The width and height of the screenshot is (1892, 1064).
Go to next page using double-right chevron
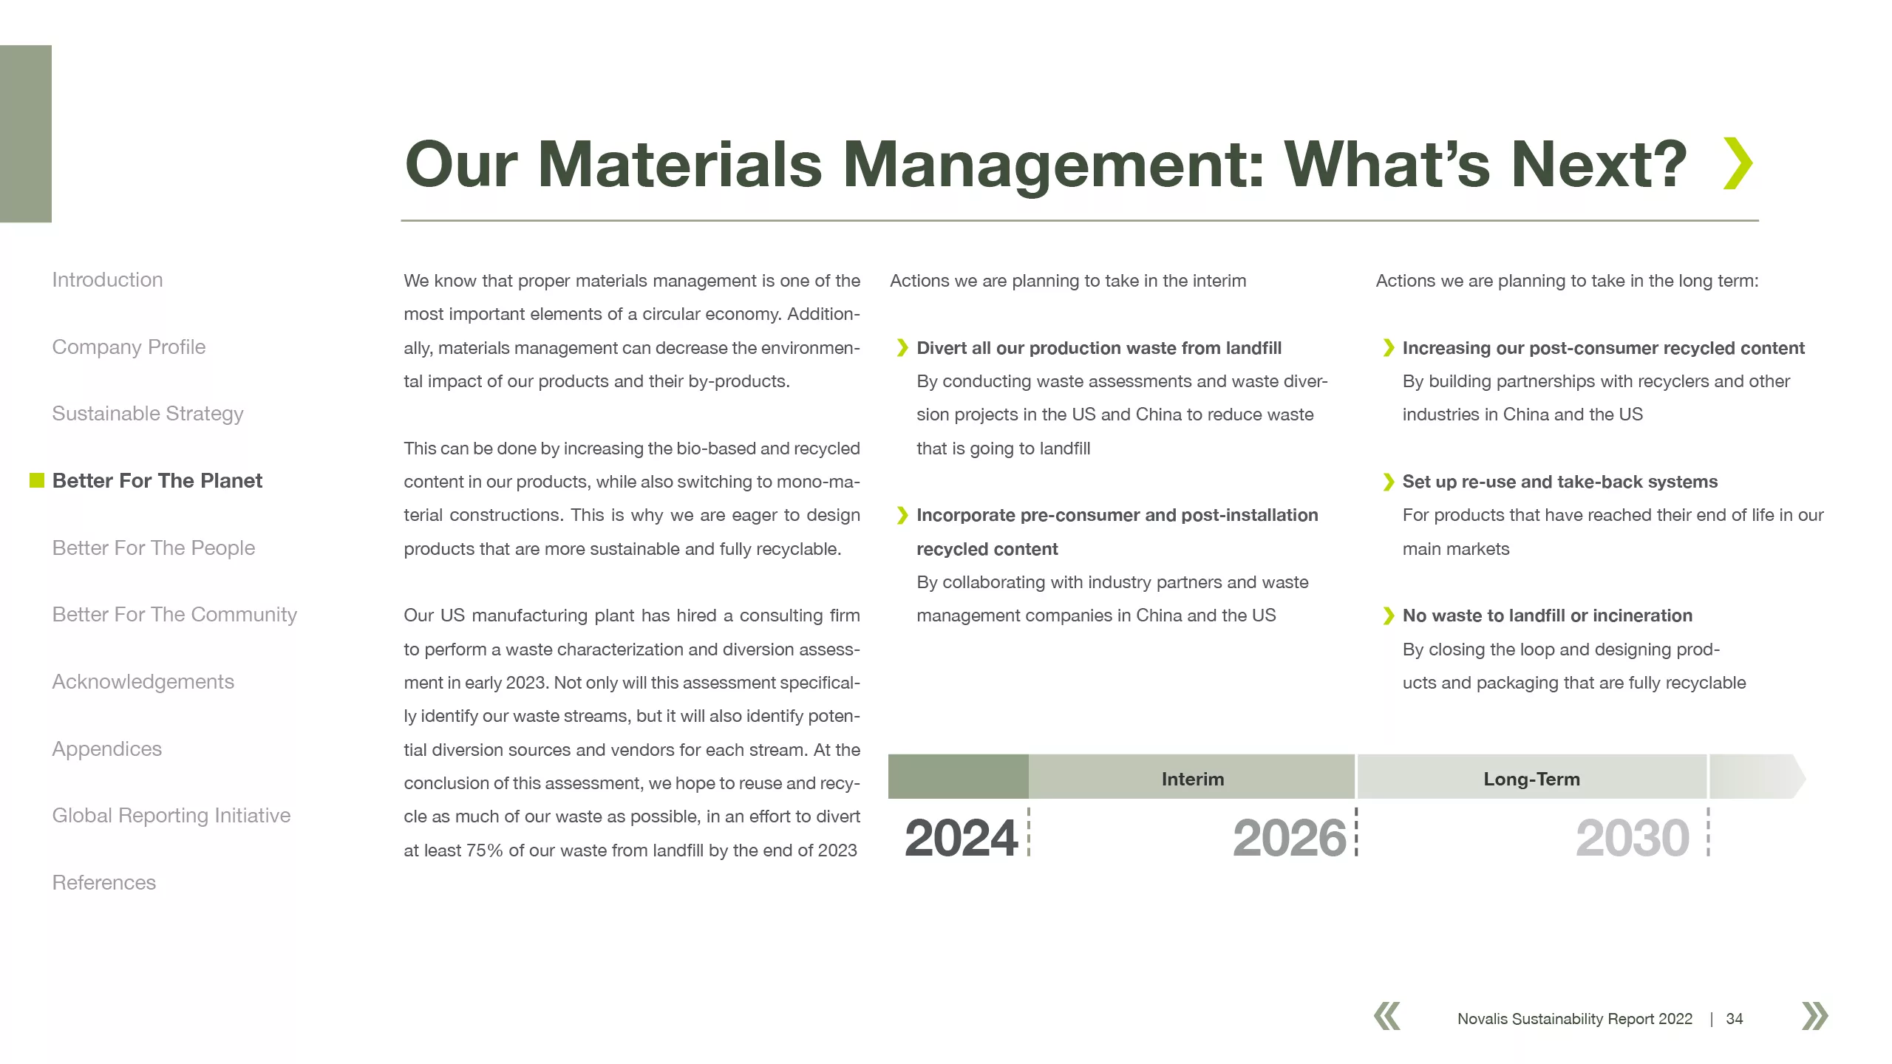(1815, 1016)
